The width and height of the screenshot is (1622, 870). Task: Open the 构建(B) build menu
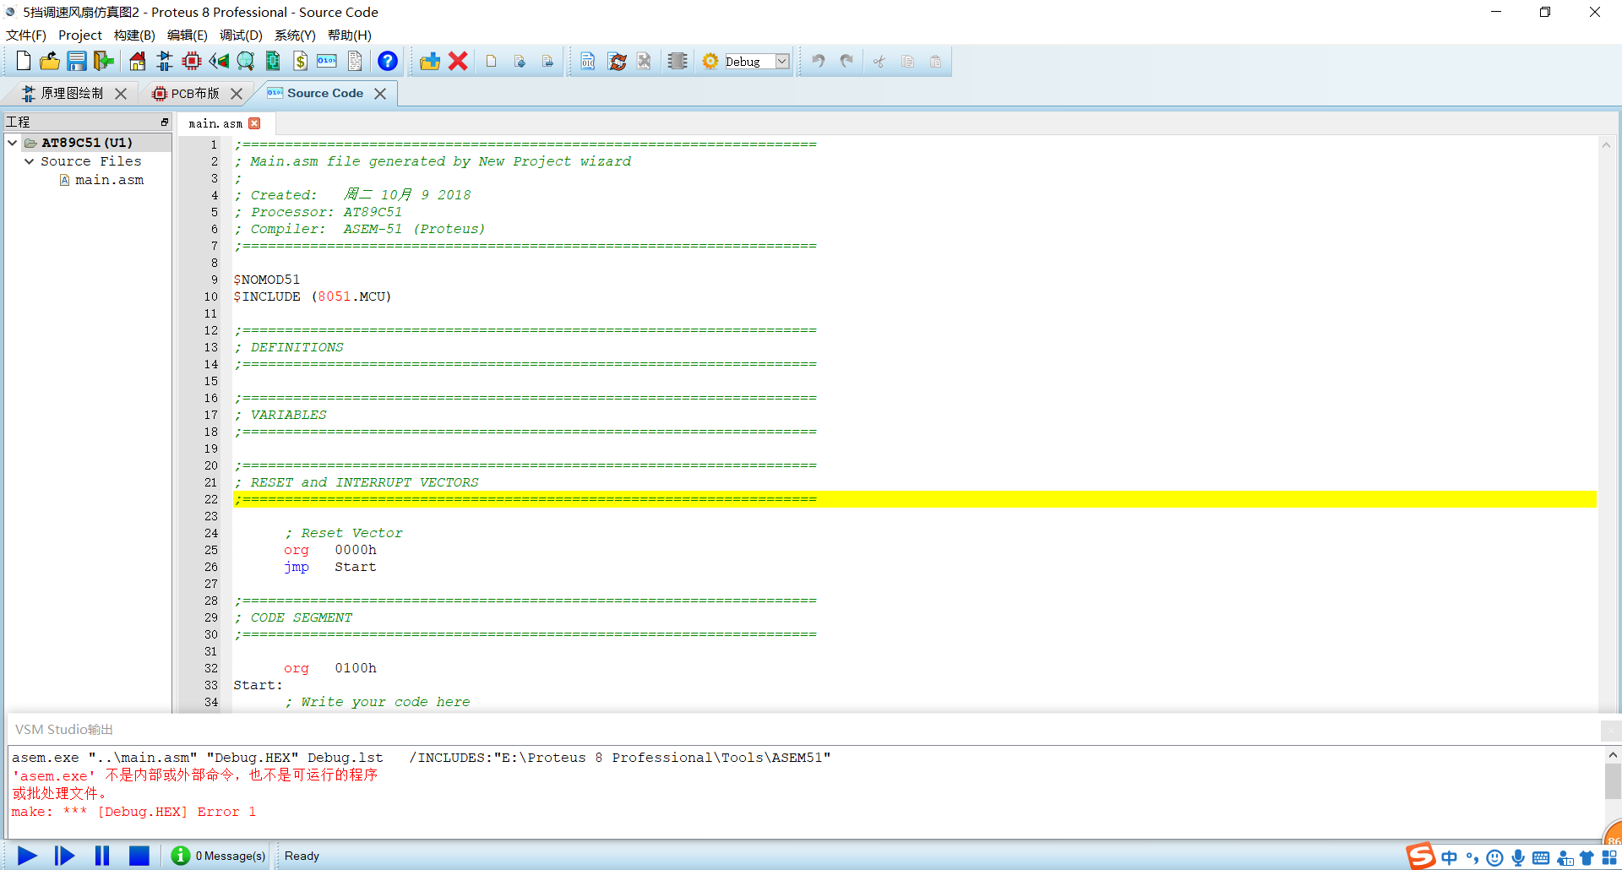tap(134, 35)
